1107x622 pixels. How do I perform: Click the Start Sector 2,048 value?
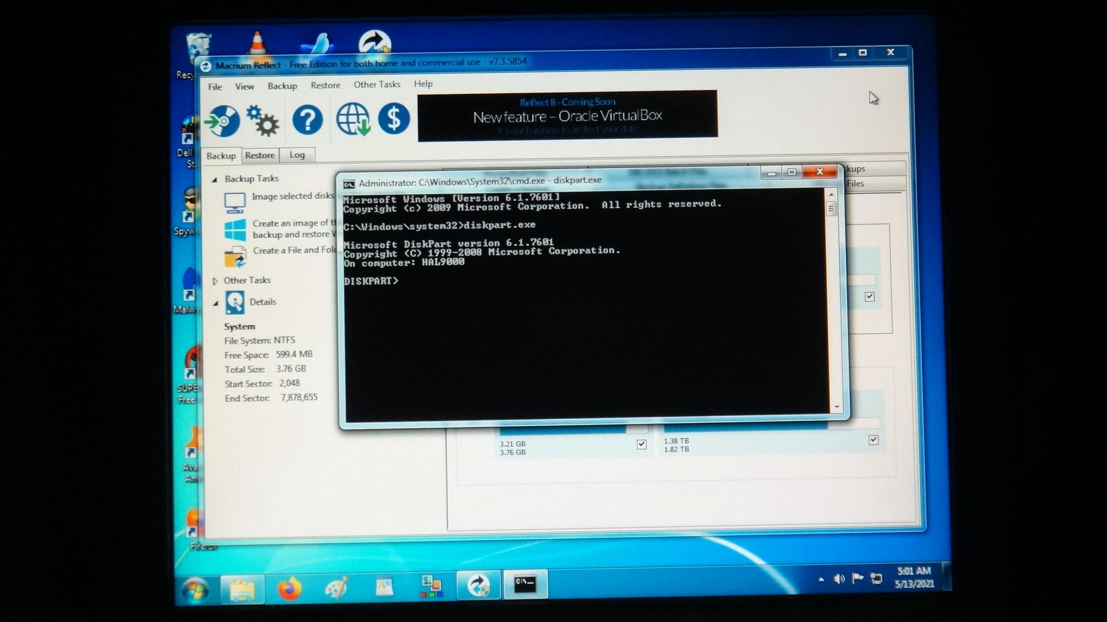click(289, 384)
